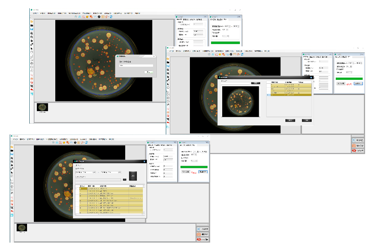The image size is (376, 249).
Task: Open the first menu in the topmost window's menubar
Action: point(36,13)
